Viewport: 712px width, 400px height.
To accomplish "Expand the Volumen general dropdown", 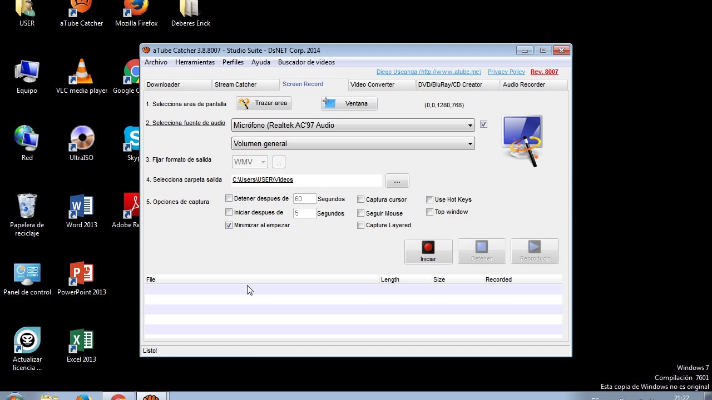I will tap(470, 144).
